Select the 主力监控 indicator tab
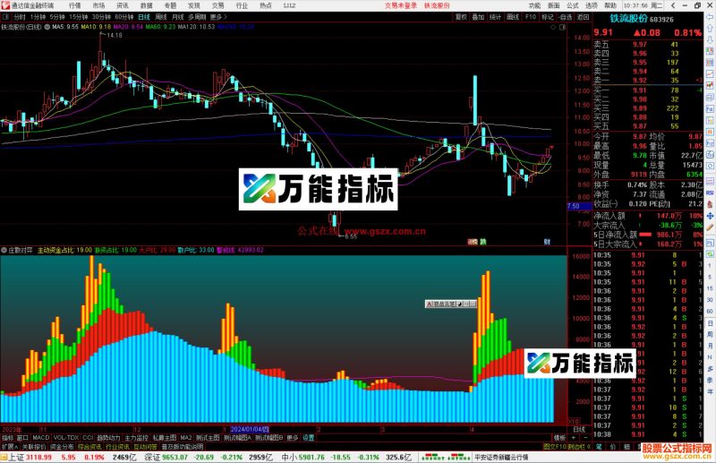This screenshot has height=463, width=716. 137,437
